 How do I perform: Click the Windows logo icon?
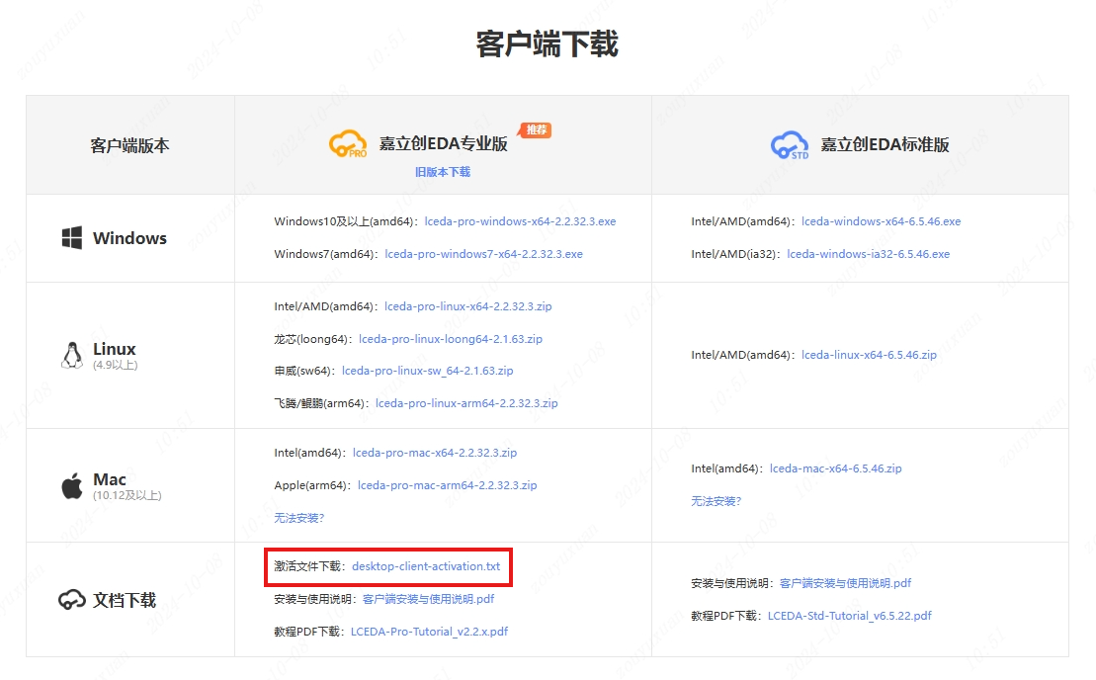click(x=72, y=237)
